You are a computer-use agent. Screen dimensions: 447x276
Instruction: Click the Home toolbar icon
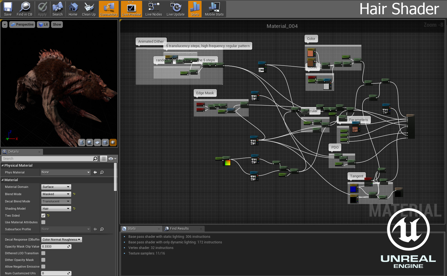tap(73, 9)
